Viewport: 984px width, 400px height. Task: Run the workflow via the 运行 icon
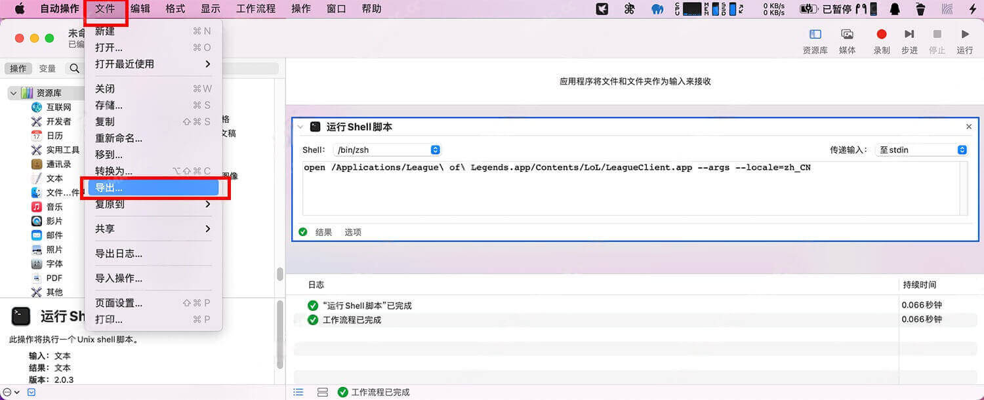point(964,34)
